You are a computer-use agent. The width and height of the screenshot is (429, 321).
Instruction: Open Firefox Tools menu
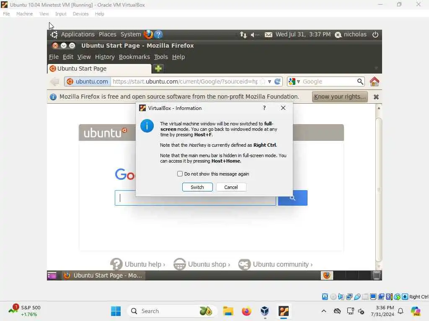point(161,57)
